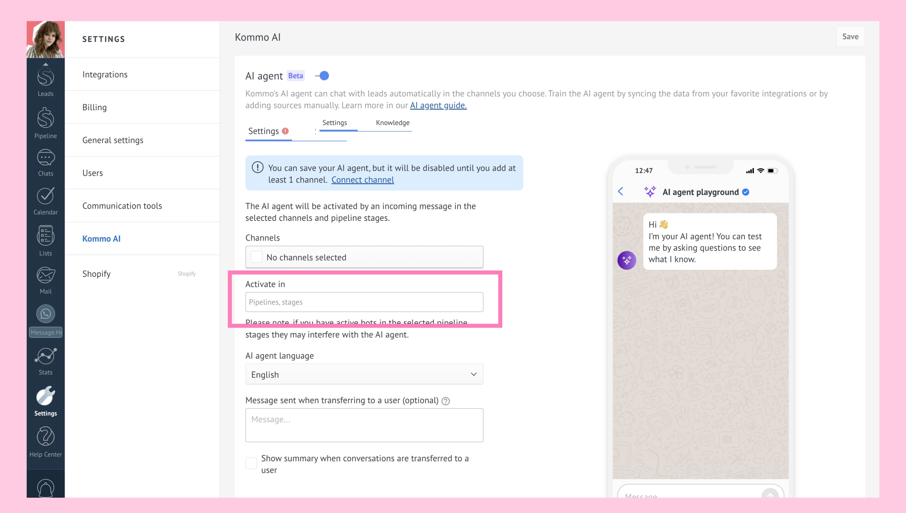Tap the sparkle icon in playground header
Screen dimensions: 906x513
(650, 192)
